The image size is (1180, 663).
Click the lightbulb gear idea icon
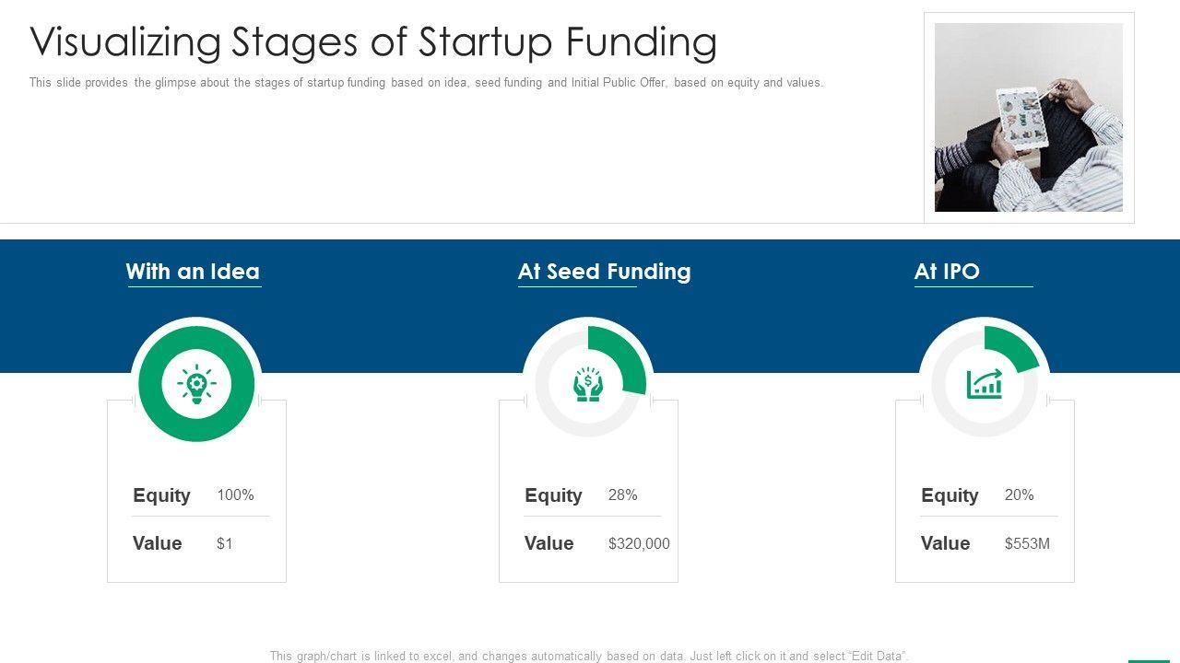coord(196,384)
